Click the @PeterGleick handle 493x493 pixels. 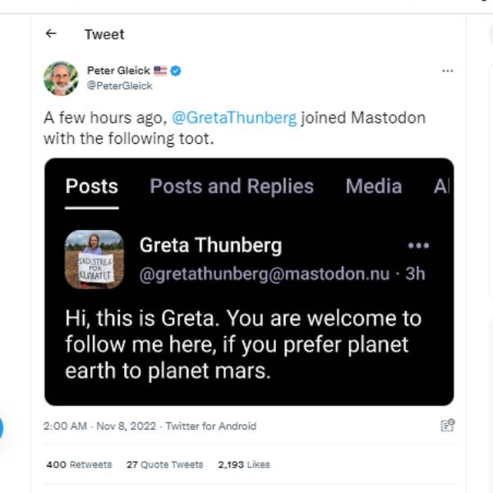119,85
